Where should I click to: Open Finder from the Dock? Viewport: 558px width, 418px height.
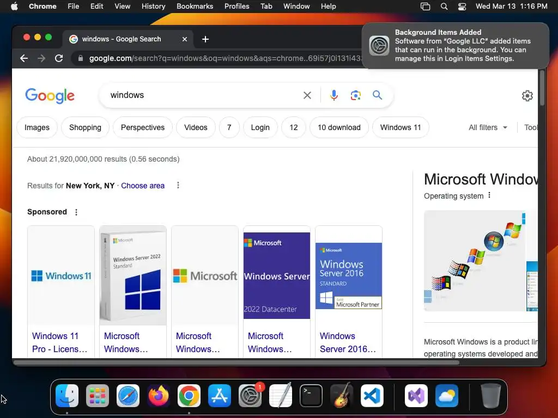click(67, 396)
